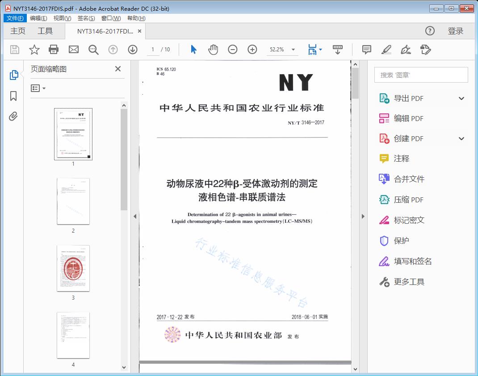
Task: Toggle the scrolling page display mode
Action: click(x=337, y=50)
